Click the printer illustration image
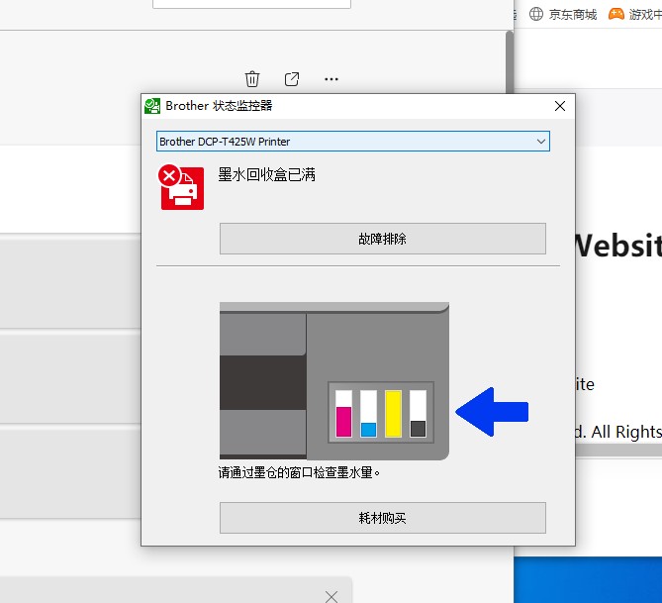Viewport: 662px width, 603px height. coord(334,381)
